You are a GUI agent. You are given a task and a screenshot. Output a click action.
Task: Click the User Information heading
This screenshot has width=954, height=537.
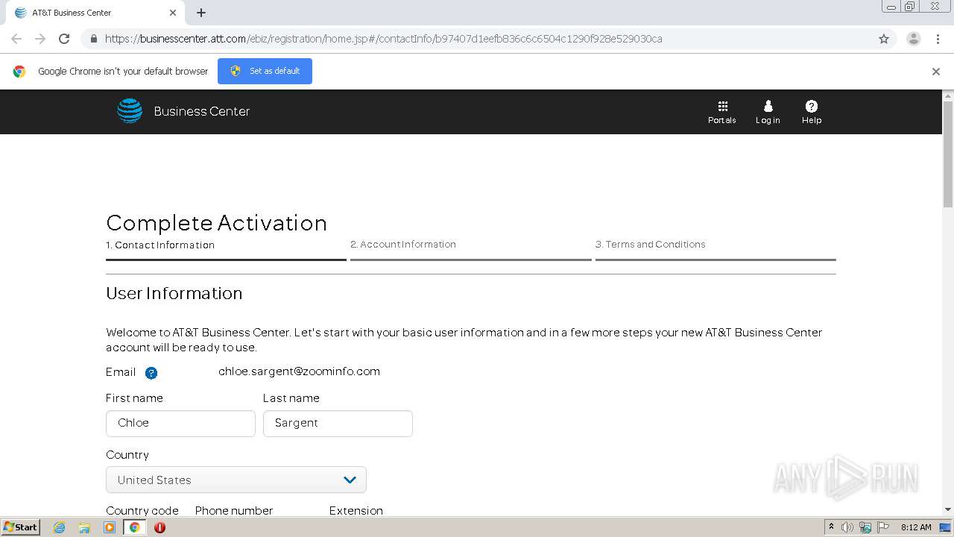pyautogui.click(x=174, y=293)
